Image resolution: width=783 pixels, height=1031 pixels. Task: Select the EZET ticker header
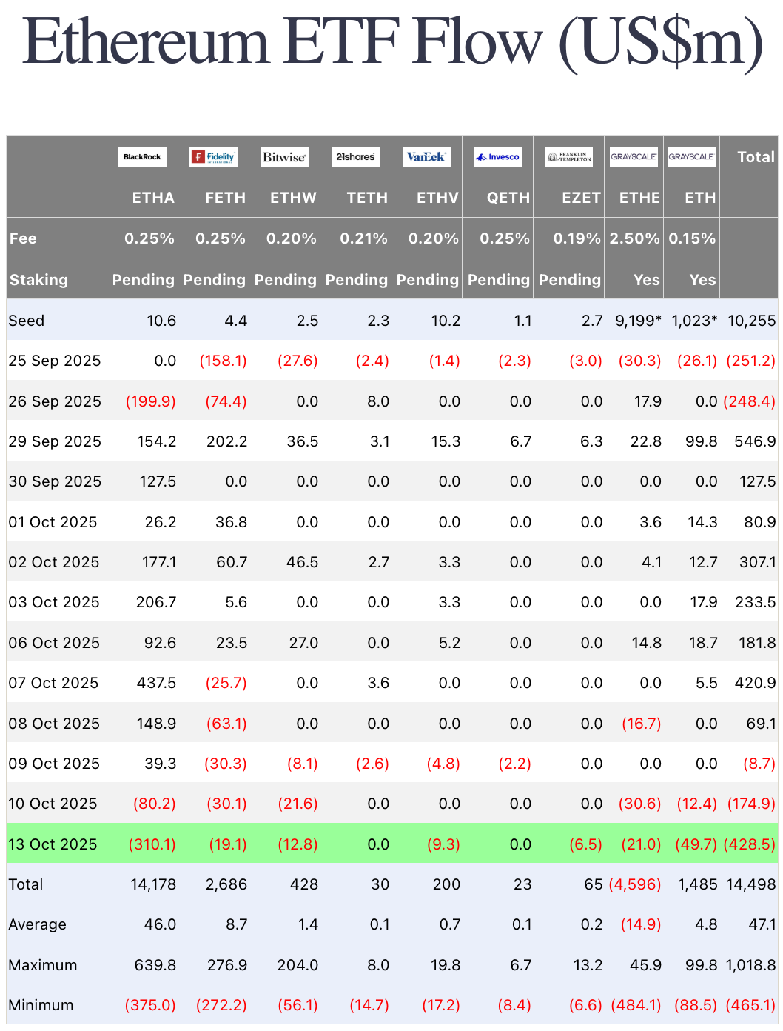[x=581, y=198]
